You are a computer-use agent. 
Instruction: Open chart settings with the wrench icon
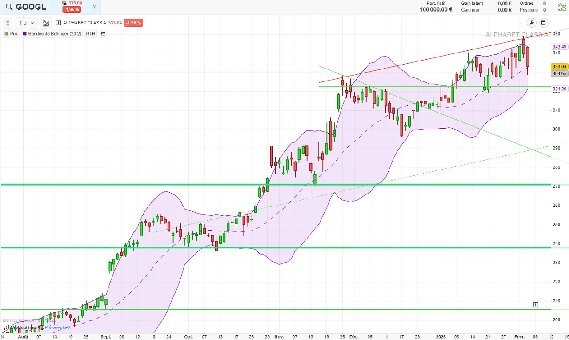coord(531,23)
